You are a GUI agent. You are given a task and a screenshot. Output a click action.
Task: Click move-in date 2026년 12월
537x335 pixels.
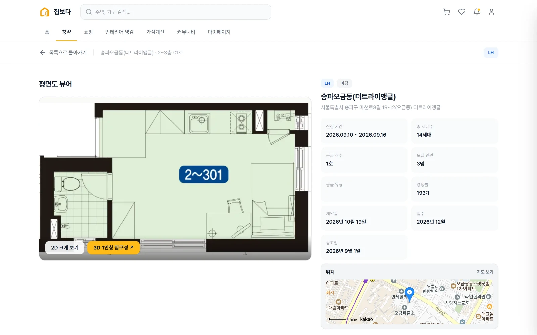tap(431, 222)
